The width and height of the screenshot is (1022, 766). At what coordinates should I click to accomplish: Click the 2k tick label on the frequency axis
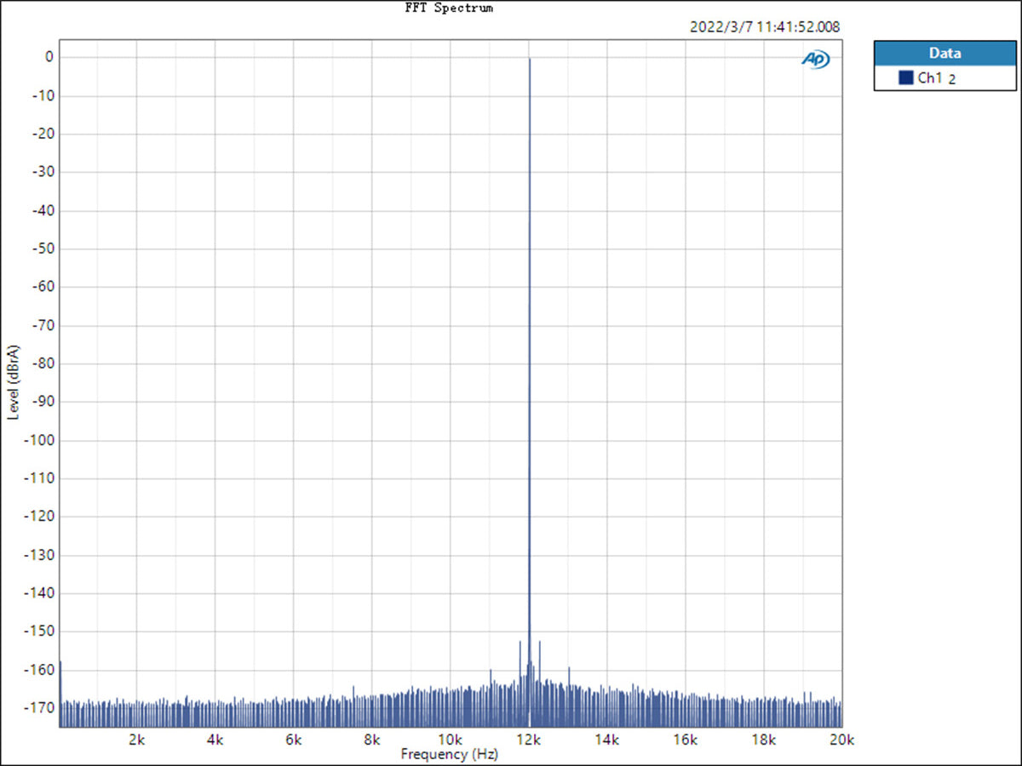pyautogui.click(x=137, y=739)
